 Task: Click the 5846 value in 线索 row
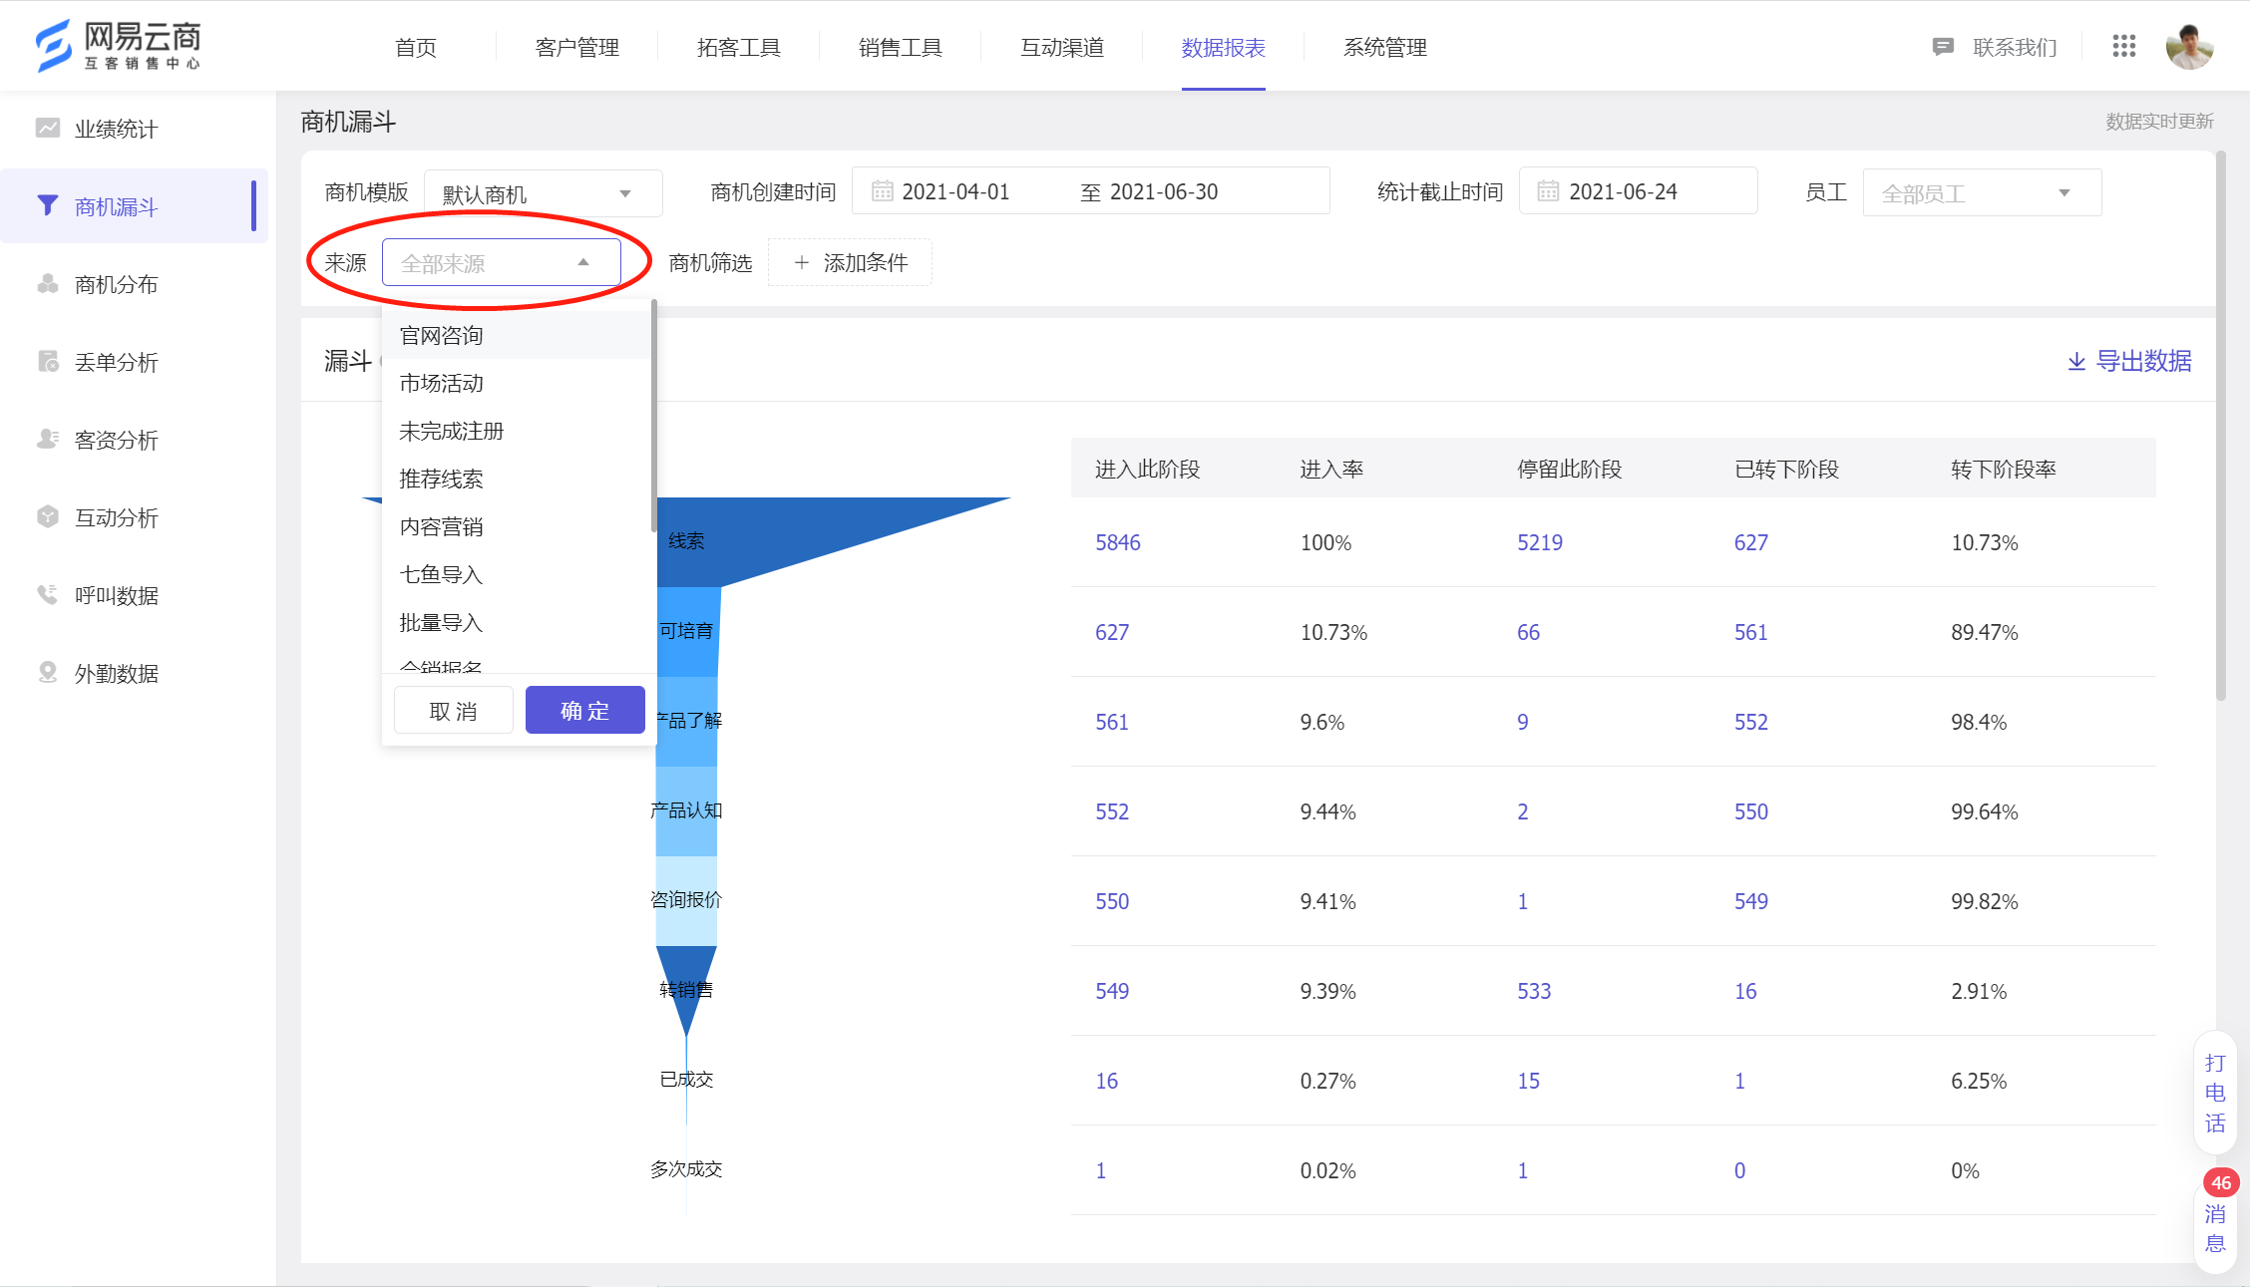tap(1117, 542)
